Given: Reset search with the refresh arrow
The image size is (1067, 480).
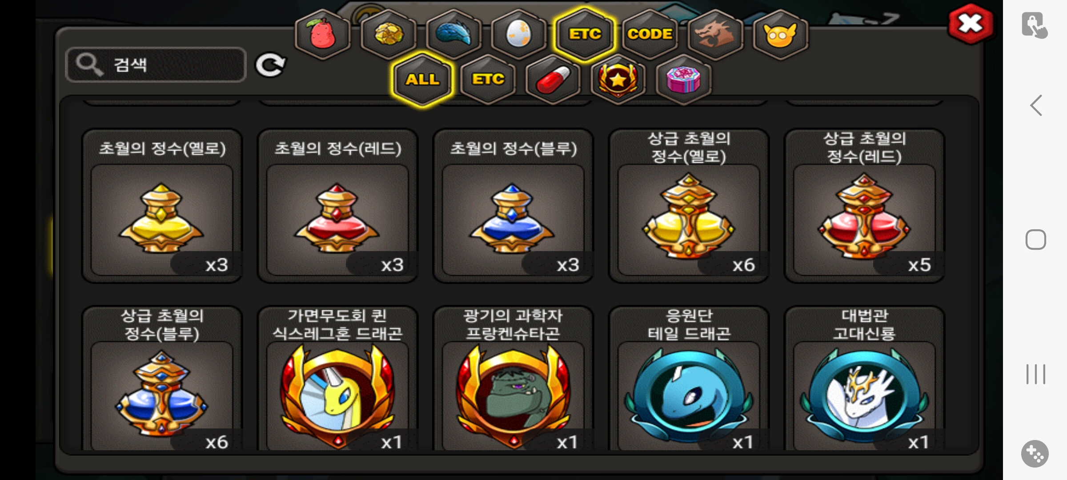Looking at the screenshot, I should click(270, 65).
